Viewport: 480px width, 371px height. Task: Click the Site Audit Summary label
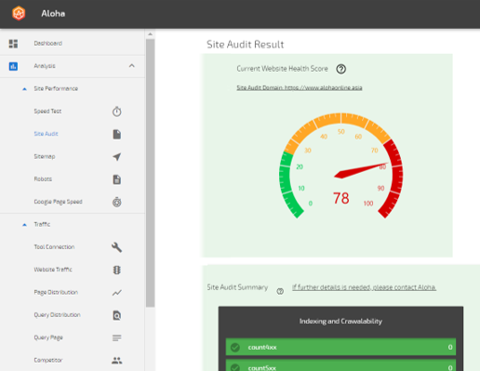pos(237,287)
